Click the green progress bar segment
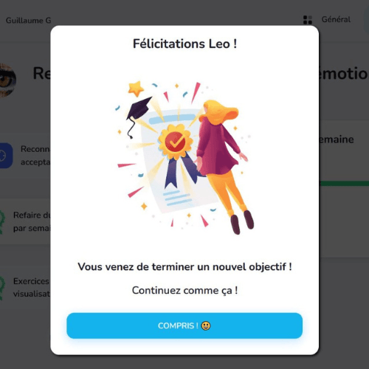Screen dimensions: 369x369 344,183
